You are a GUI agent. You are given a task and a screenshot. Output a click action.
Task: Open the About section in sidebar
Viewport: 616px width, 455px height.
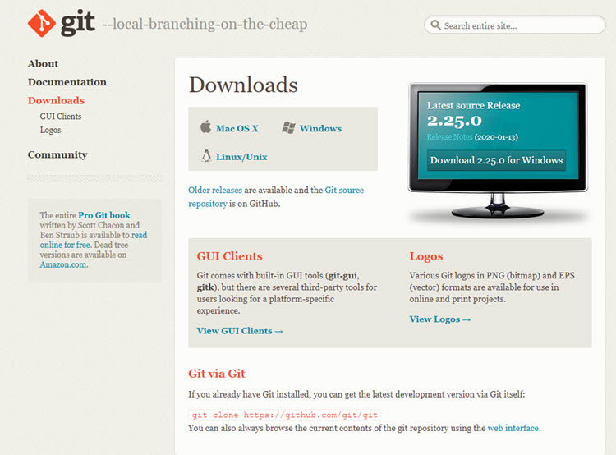(x=43, y=64)
